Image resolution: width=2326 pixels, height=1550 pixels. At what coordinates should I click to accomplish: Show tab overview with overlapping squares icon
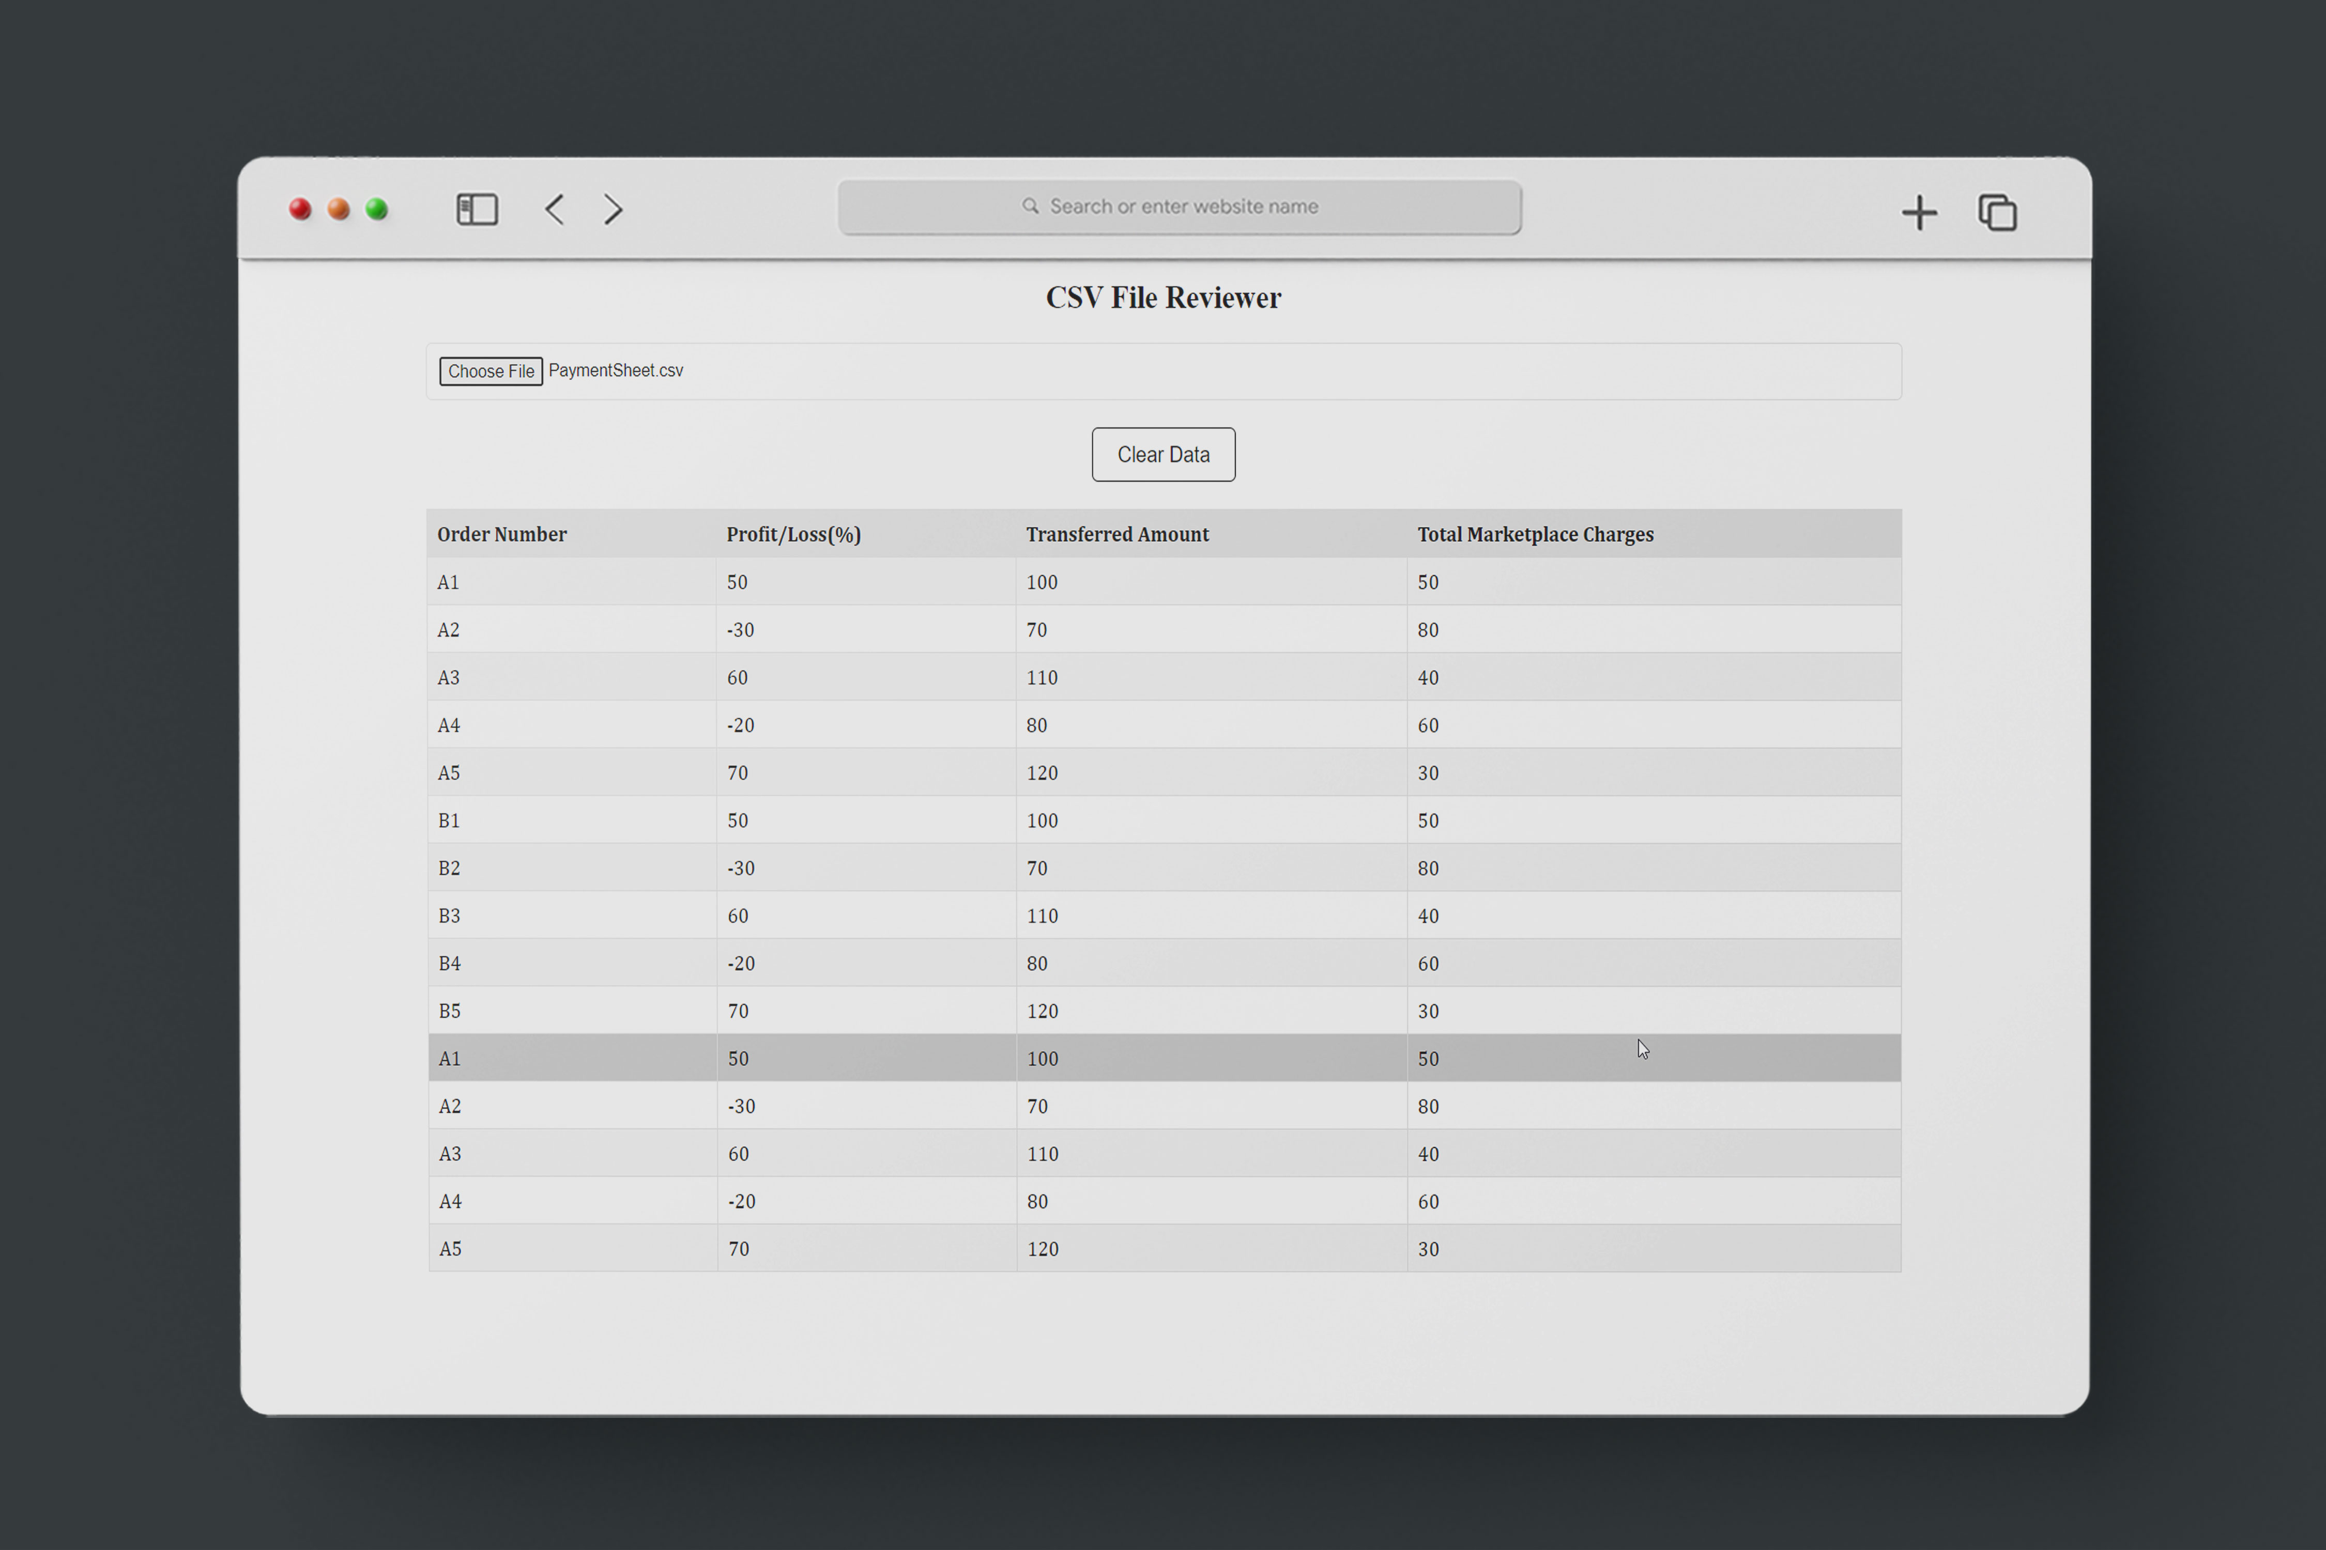click(1997, 212)
